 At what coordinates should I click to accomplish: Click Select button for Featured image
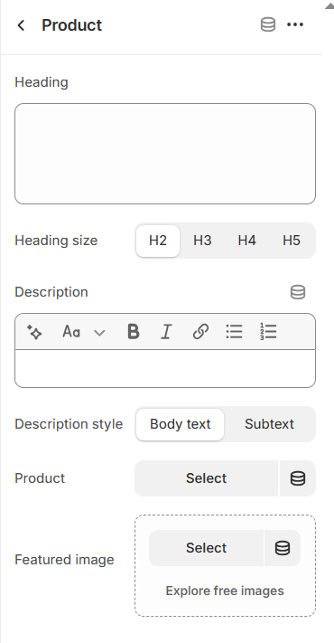[207, 548]
